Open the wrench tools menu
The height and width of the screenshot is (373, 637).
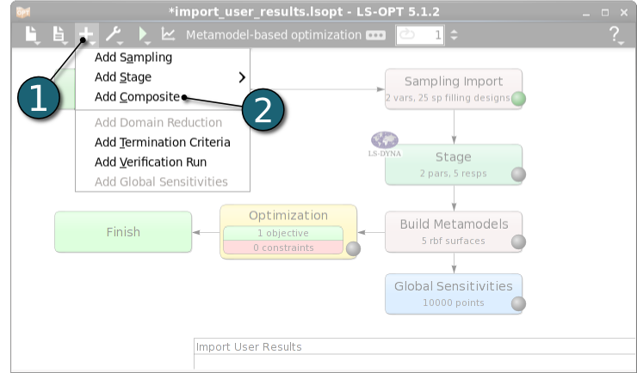pos(114,35)
